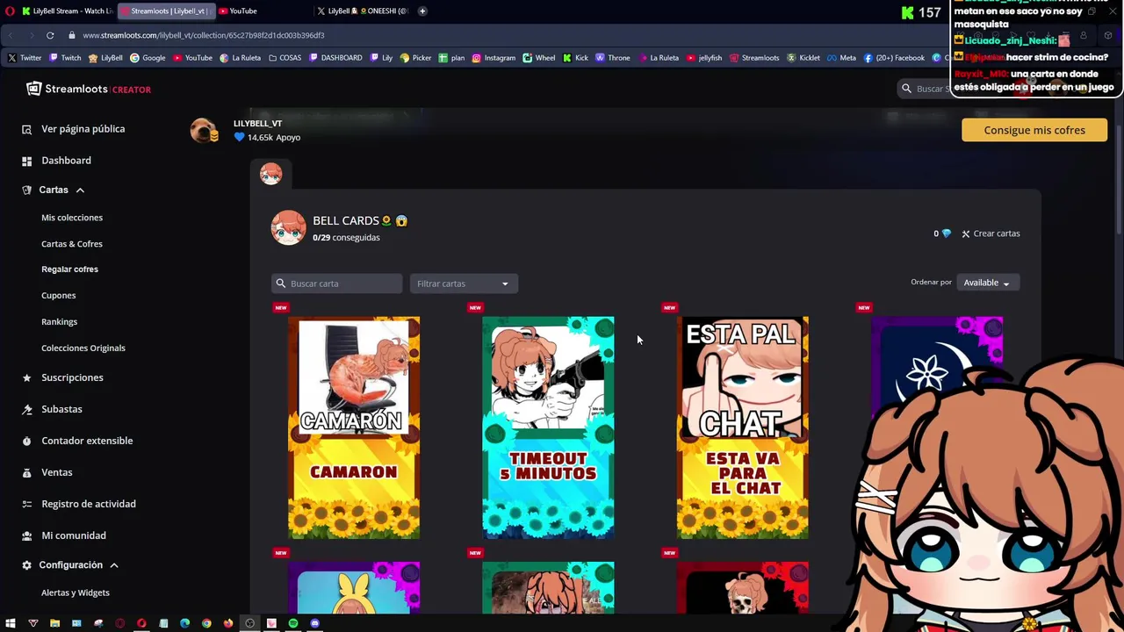Open Subastas section

pos(61,409)
